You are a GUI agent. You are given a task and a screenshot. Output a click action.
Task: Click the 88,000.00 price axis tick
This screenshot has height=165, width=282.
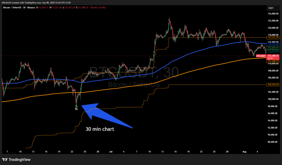pyautogui.click(x=273, y=142)
